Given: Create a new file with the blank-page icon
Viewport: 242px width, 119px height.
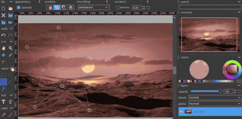Looking at the screenshot, I should [x=3, y=8].
